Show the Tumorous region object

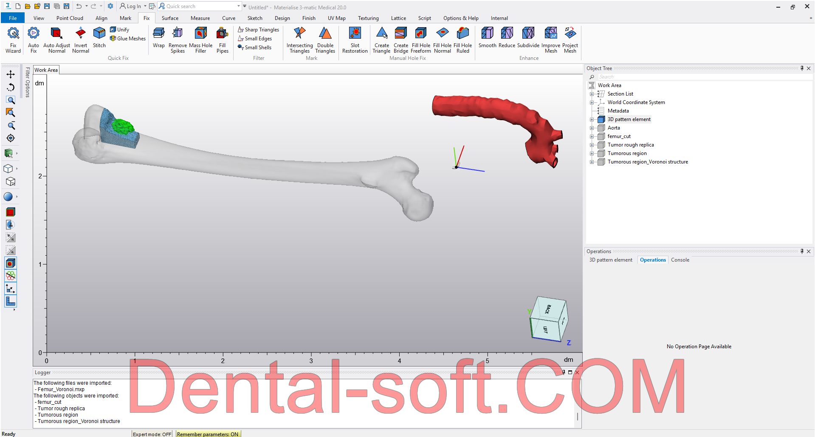click(601, 153)
